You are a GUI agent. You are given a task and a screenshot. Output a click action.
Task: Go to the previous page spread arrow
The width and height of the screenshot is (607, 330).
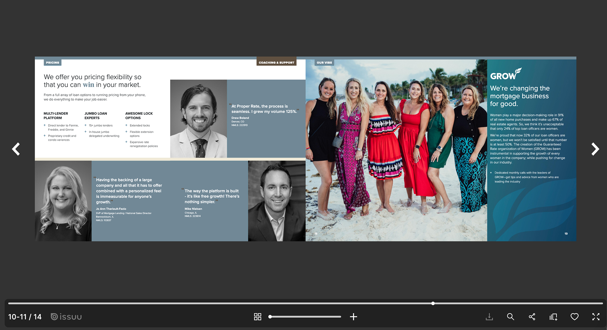16,149
